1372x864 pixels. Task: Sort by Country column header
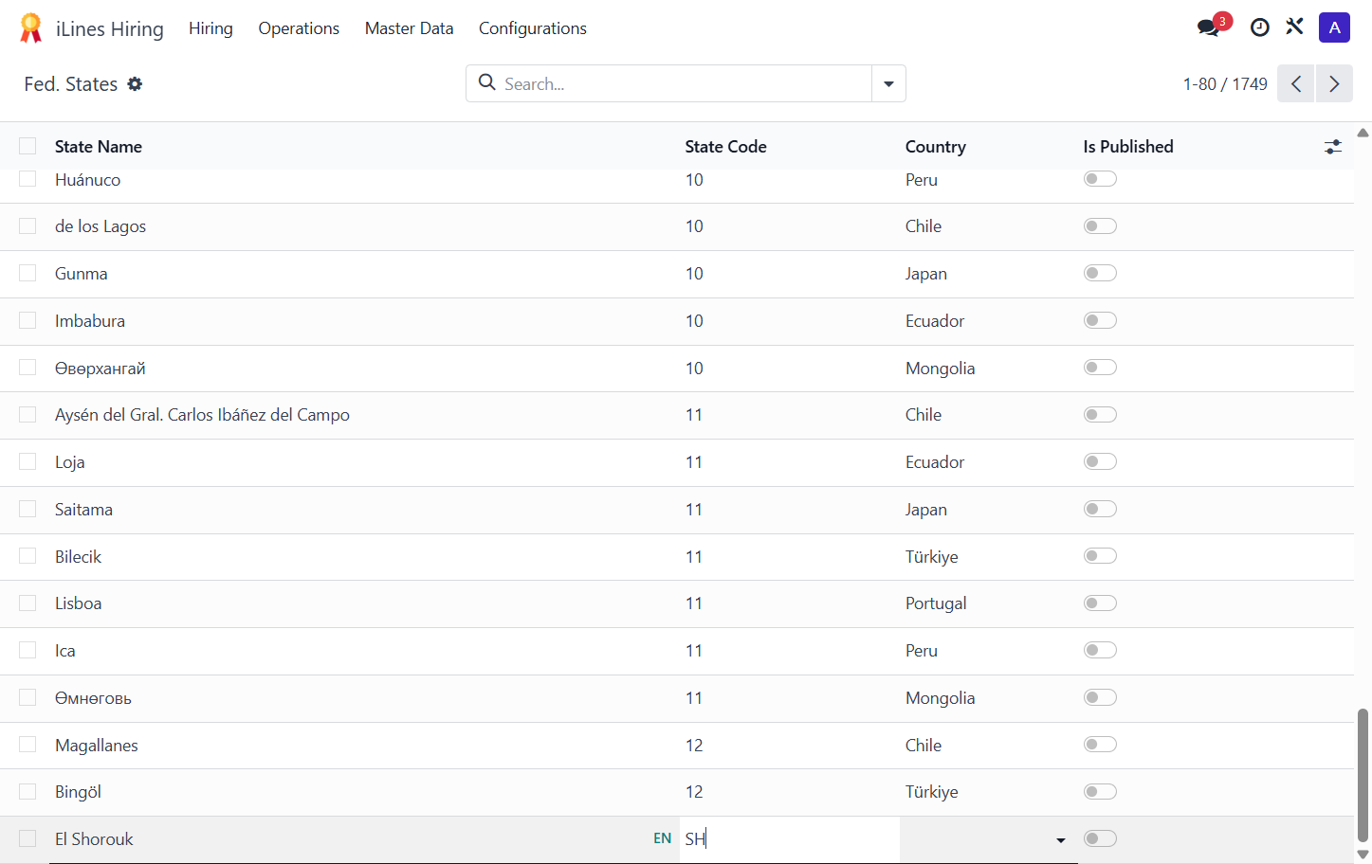pyautogui.click(x=935, y=147)
